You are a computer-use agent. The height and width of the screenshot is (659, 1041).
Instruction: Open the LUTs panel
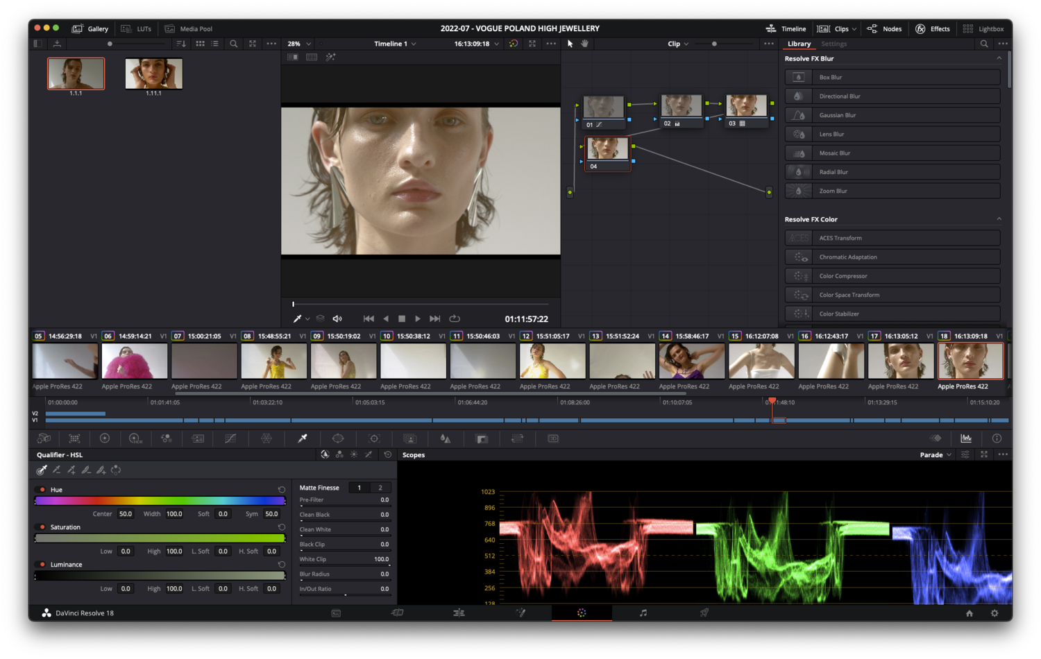(x=136, y=29)
